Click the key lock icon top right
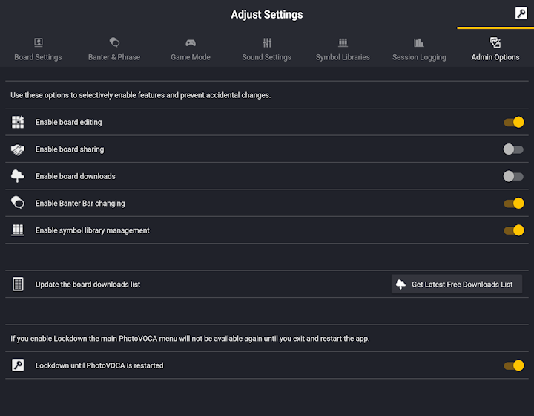The image size is (534, 416). click(x=521, y=13)
